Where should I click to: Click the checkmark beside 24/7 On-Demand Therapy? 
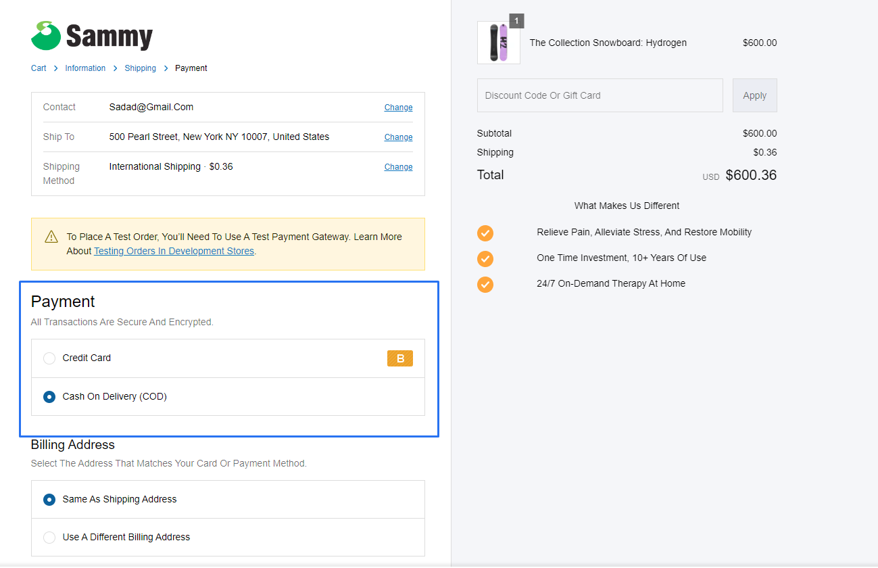tap(485, 284)
